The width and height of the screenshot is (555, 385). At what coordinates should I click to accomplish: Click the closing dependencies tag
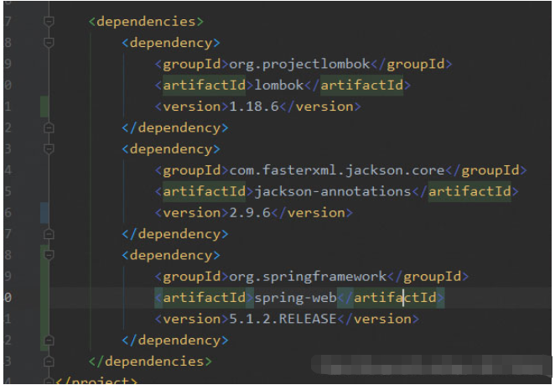click(x=150, y=362)
